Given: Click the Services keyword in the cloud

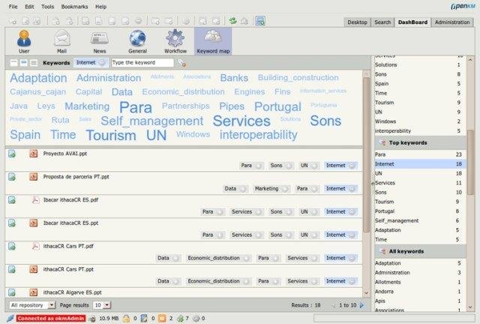Looking at the screenshot, I should [241, 120].
